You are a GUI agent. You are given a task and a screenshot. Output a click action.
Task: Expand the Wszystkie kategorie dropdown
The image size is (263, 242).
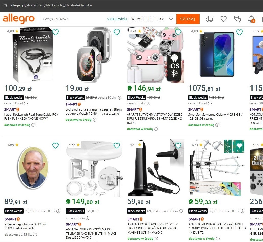click(x=153, y=19)
